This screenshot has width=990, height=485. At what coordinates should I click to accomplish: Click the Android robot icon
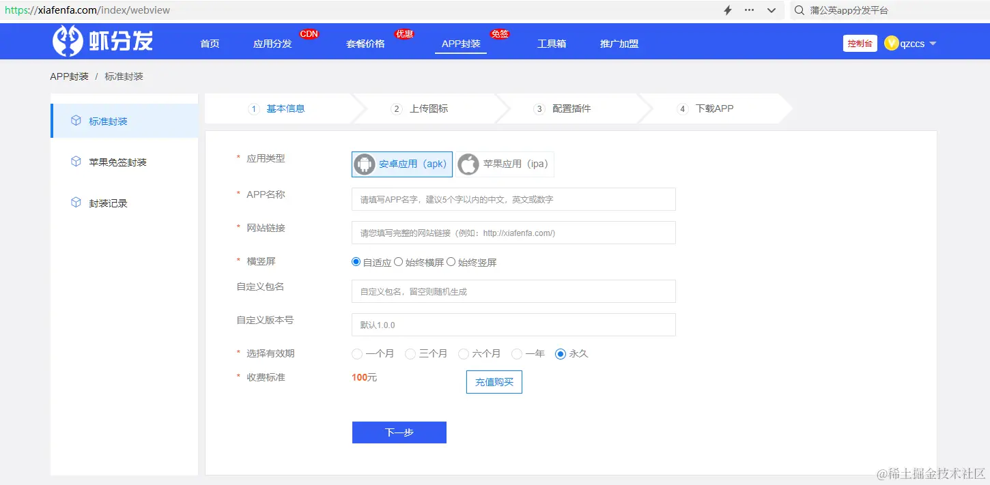(x=365, y=164)
